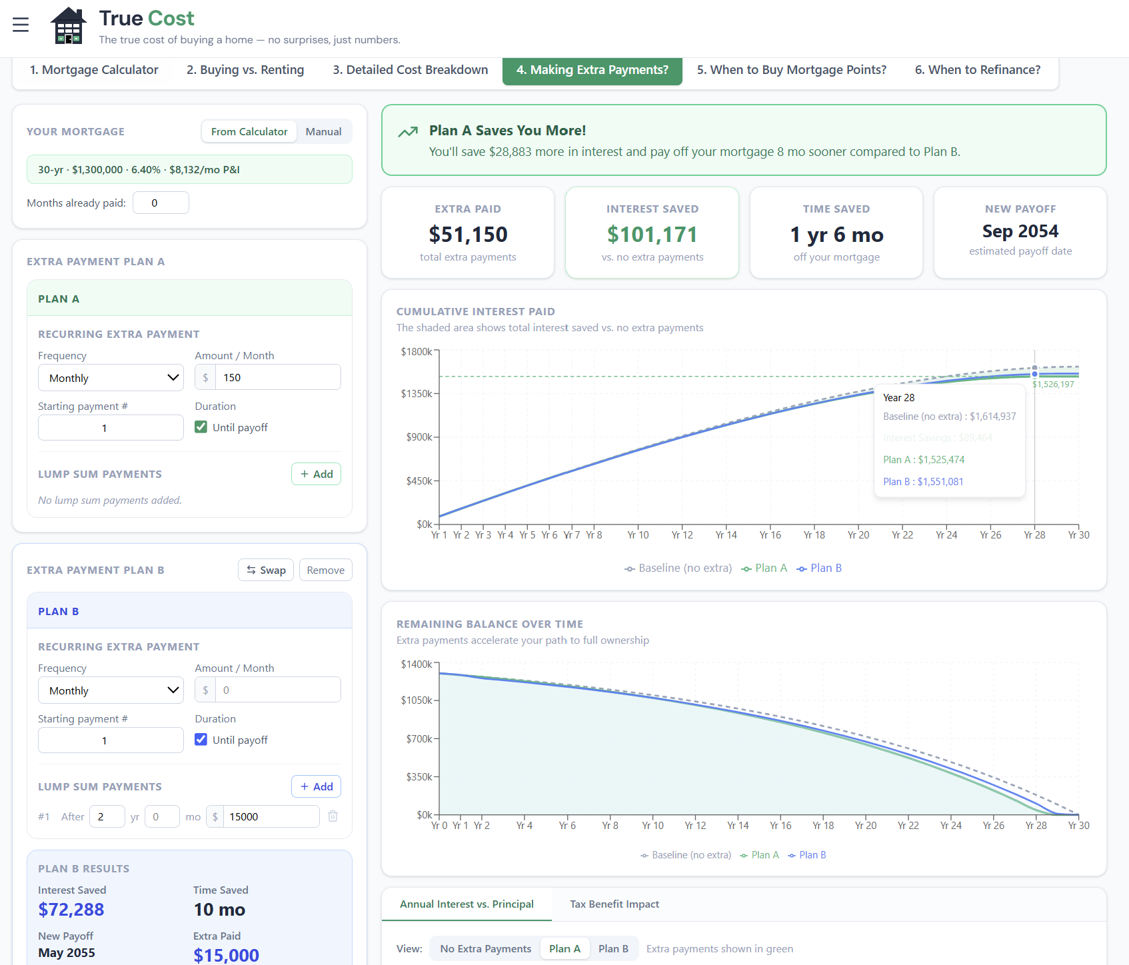Select Plan B in the View selector
This screenshot has width=1129, height=965.
tap(612, 948)
